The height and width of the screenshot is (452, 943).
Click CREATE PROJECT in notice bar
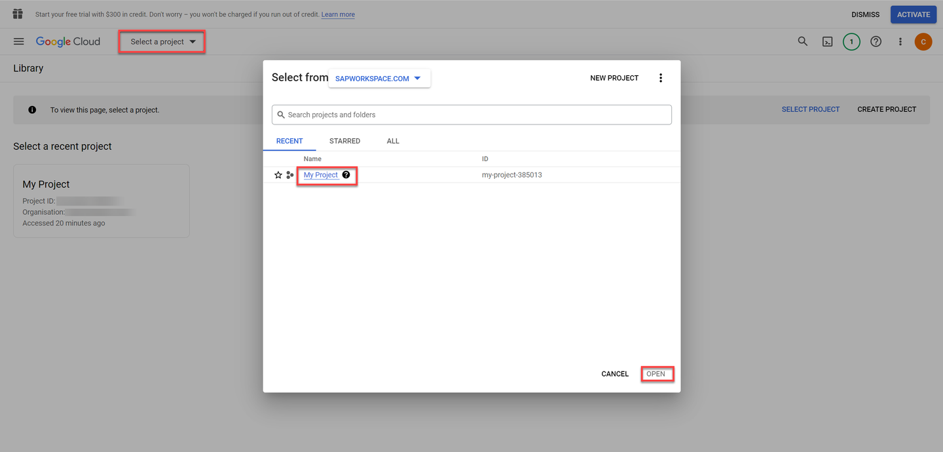pyautogui.click(x=887, y=109)
